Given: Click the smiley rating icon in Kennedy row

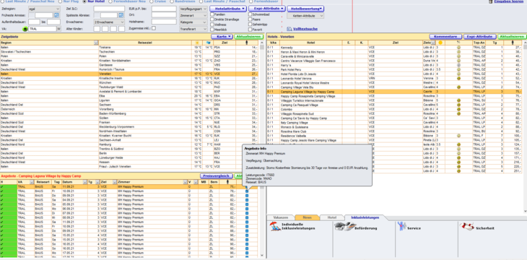Looking at the screenshot, I should point(458,48).
